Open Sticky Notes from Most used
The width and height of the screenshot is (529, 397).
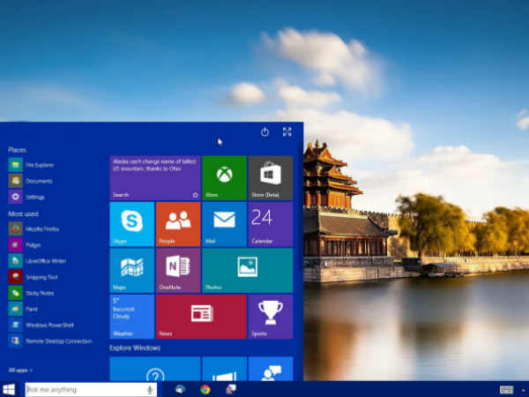tap(32, 293)
